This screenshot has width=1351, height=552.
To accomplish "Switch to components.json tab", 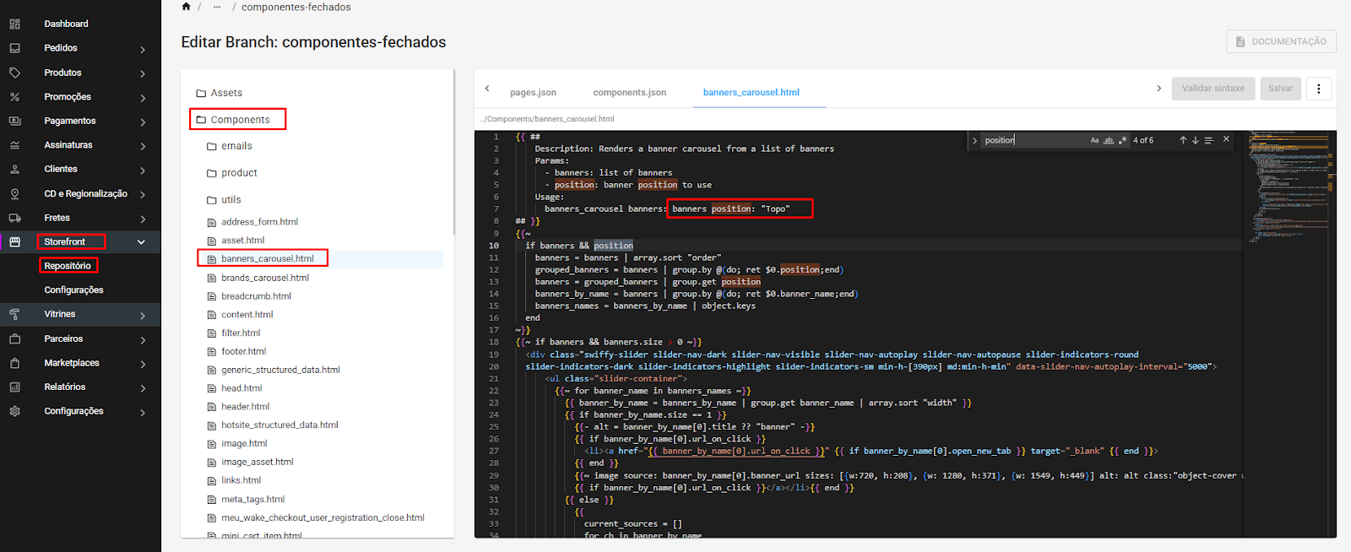I will (629, 93).
